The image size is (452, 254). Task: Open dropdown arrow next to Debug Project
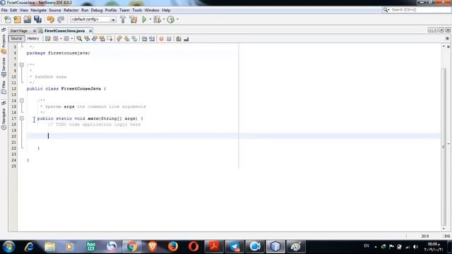pos(164,19)
